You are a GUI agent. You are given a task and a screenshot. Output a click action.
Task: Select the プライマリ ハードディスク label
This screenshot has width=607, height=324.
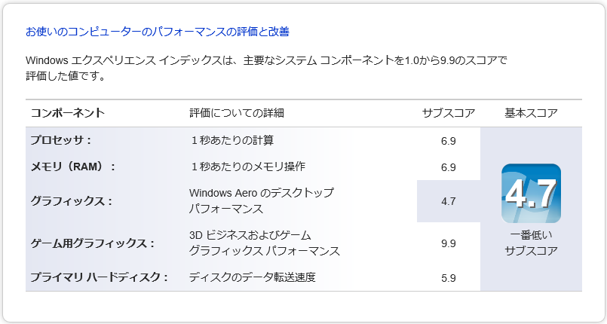pos(99,277)
